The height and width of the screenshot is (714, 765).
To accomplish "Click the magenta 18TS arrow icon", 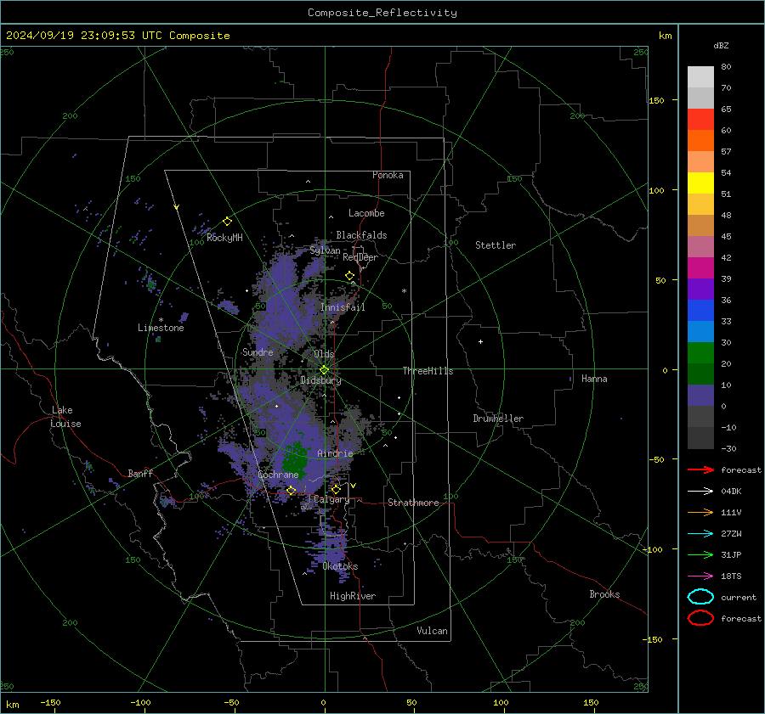I will 700,576.
